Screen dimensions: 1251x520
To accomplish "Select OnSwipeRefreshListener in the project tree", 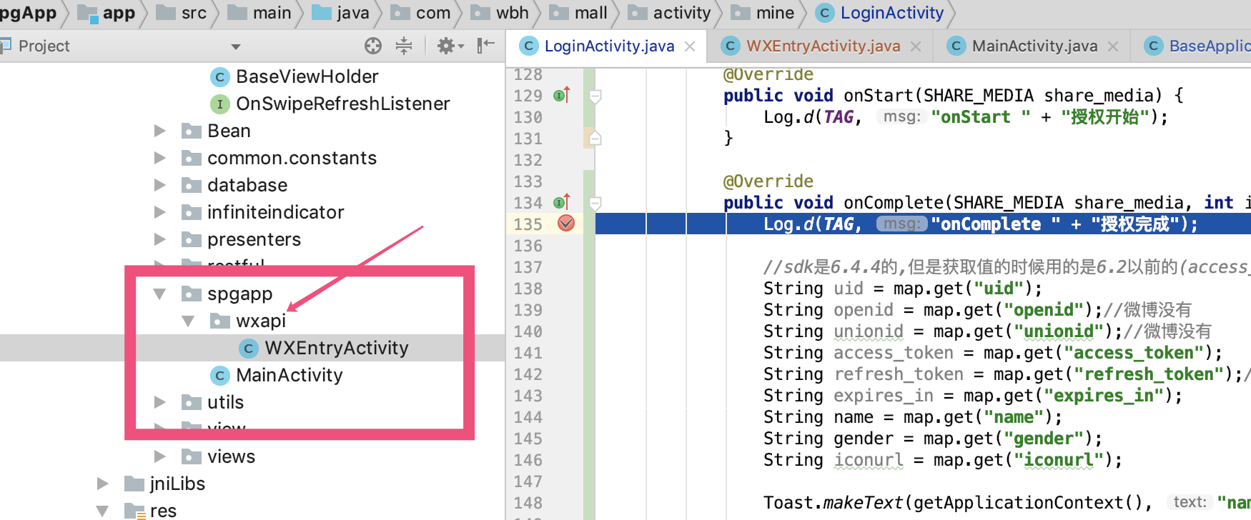I will tap(343, 104).
